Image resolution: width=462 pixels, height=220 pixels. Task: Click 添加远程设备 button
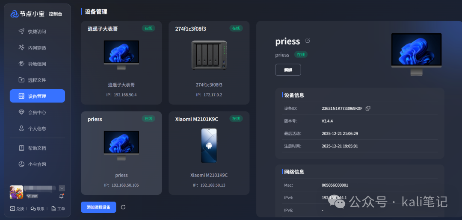[98, 207]
